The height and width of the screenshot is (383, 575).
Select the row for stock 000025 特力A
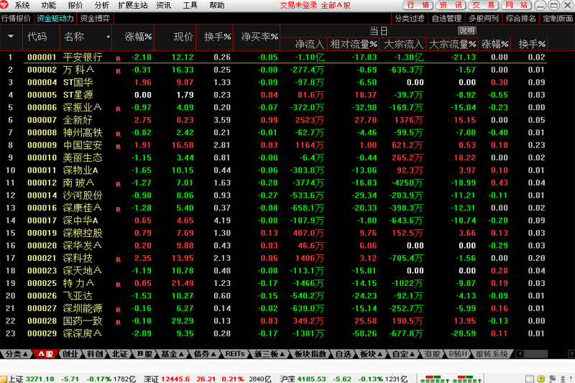pos(274,283)
